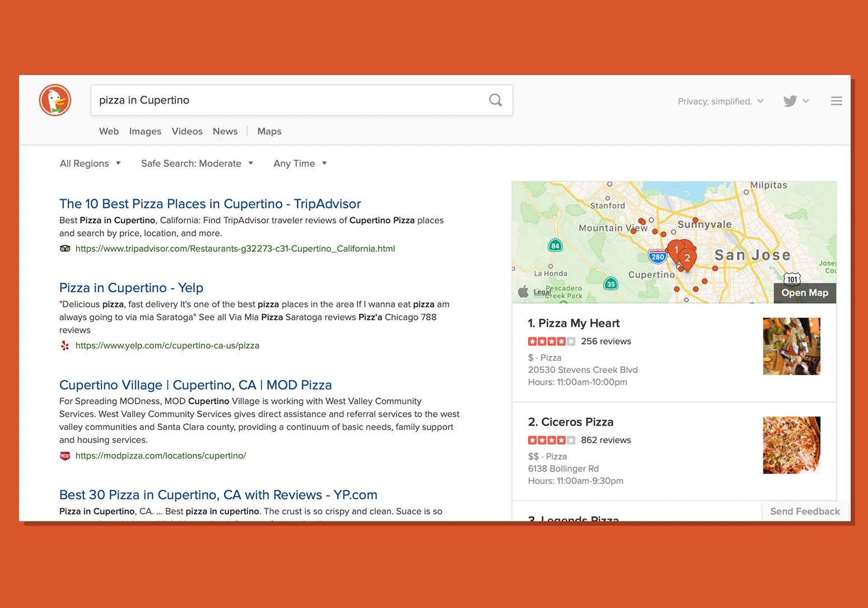Open the Pizza My Heart listing title
The width and height of the screenshot is (868, 608).
(573, 324)
